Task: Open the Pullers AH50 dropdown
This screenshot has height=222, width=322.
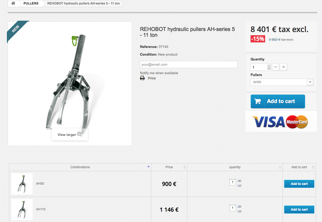Action: pos(282,82)
